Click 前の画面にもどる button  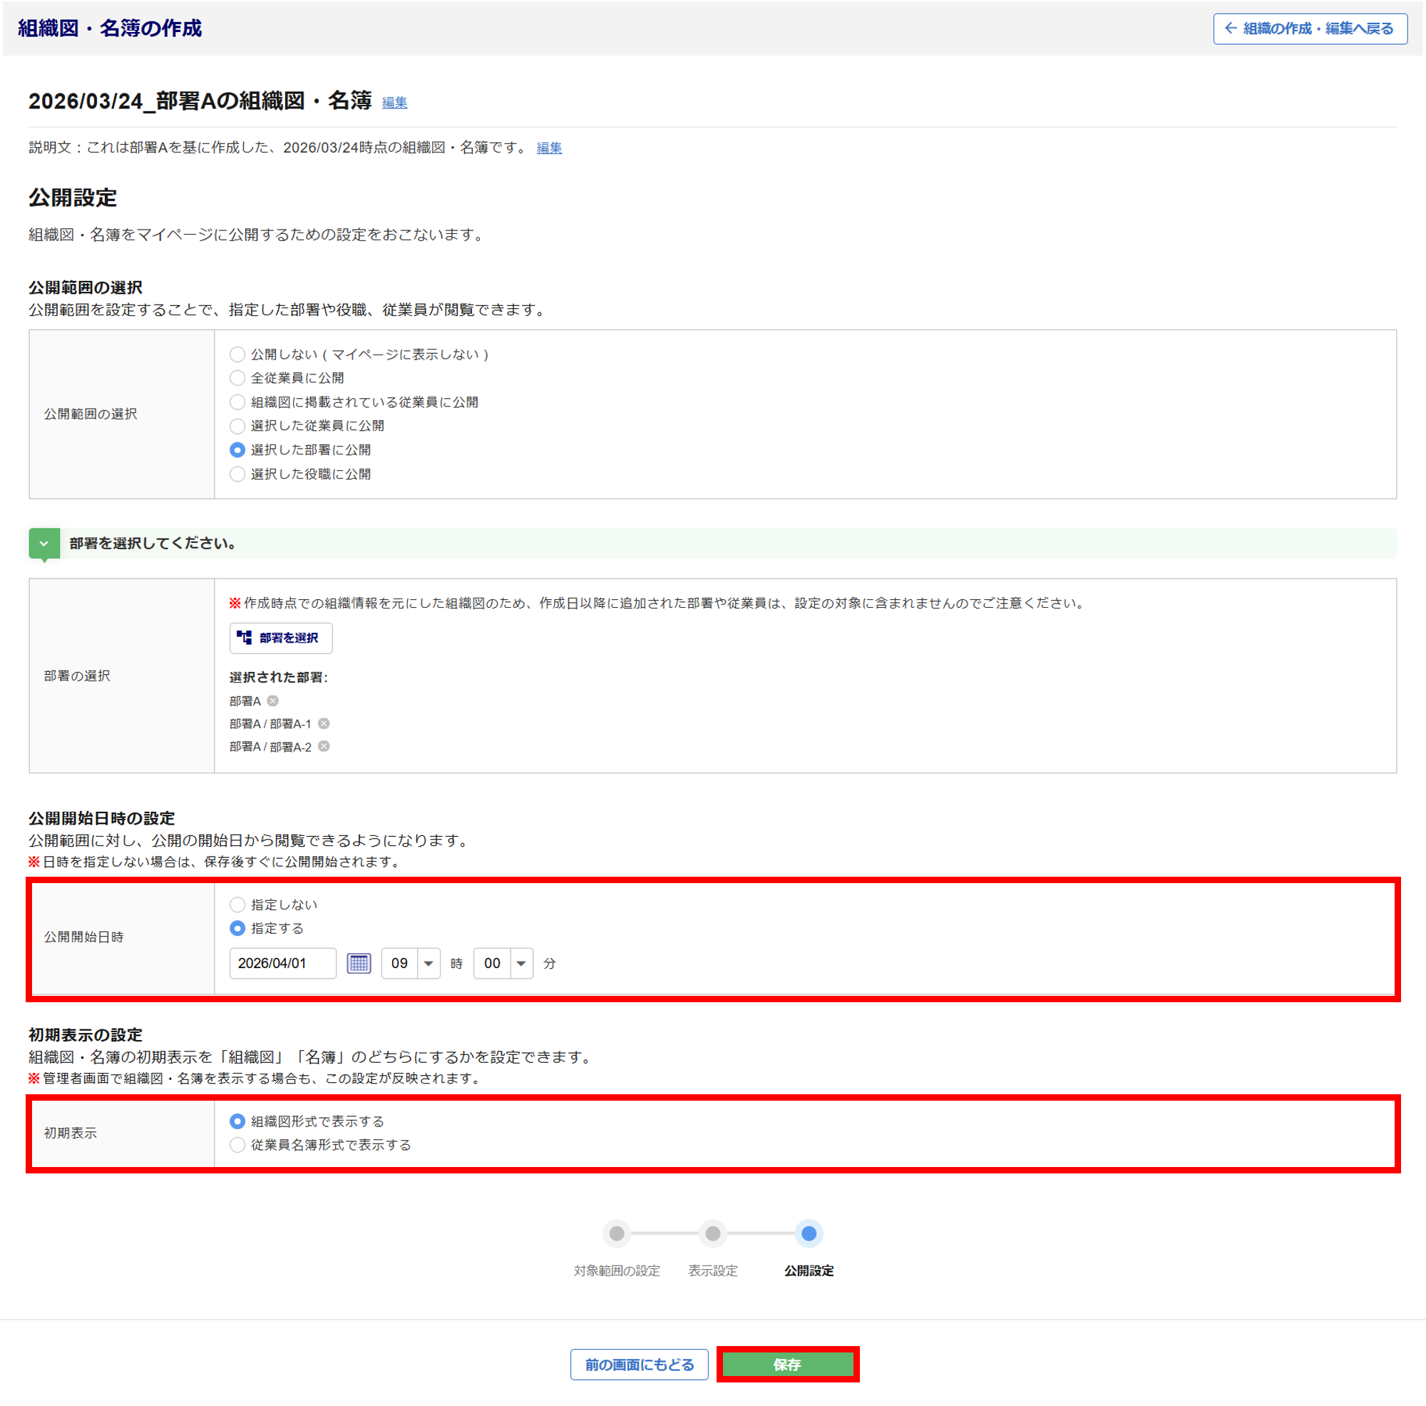(x=639, y=1365)
